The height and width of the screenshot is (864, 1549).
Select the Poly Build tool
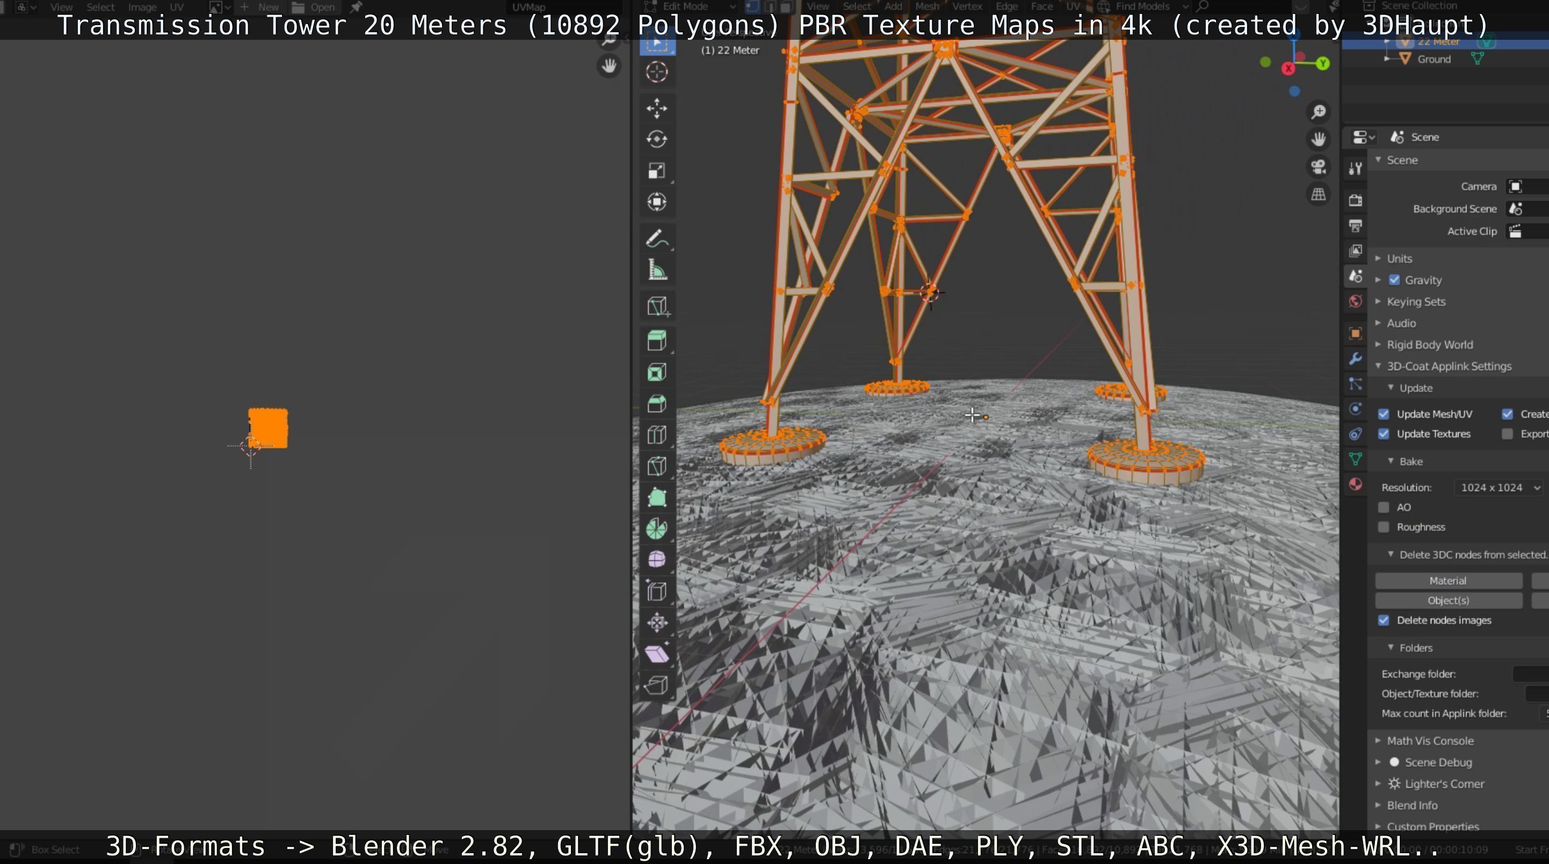click(657, 498)
